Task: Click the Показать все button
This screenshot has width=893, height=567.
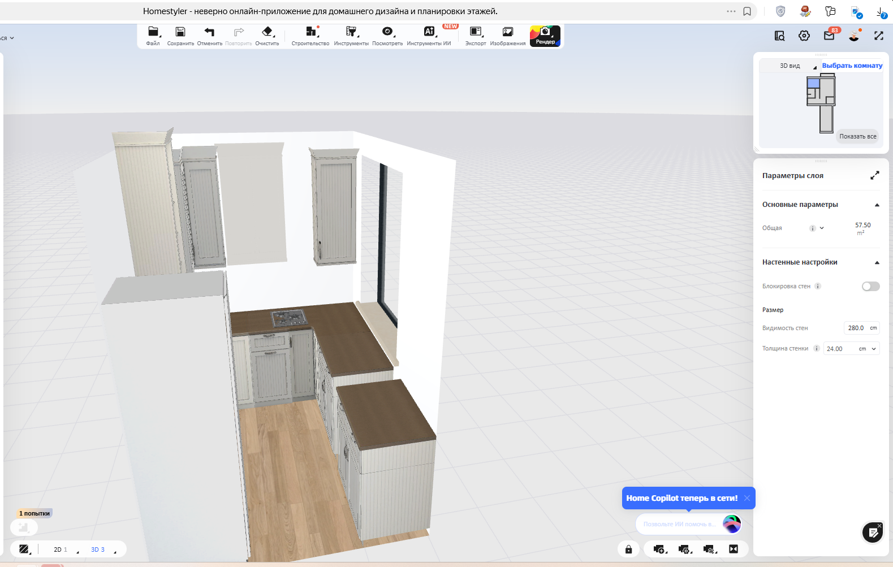Action: click(x=857, y=136)
